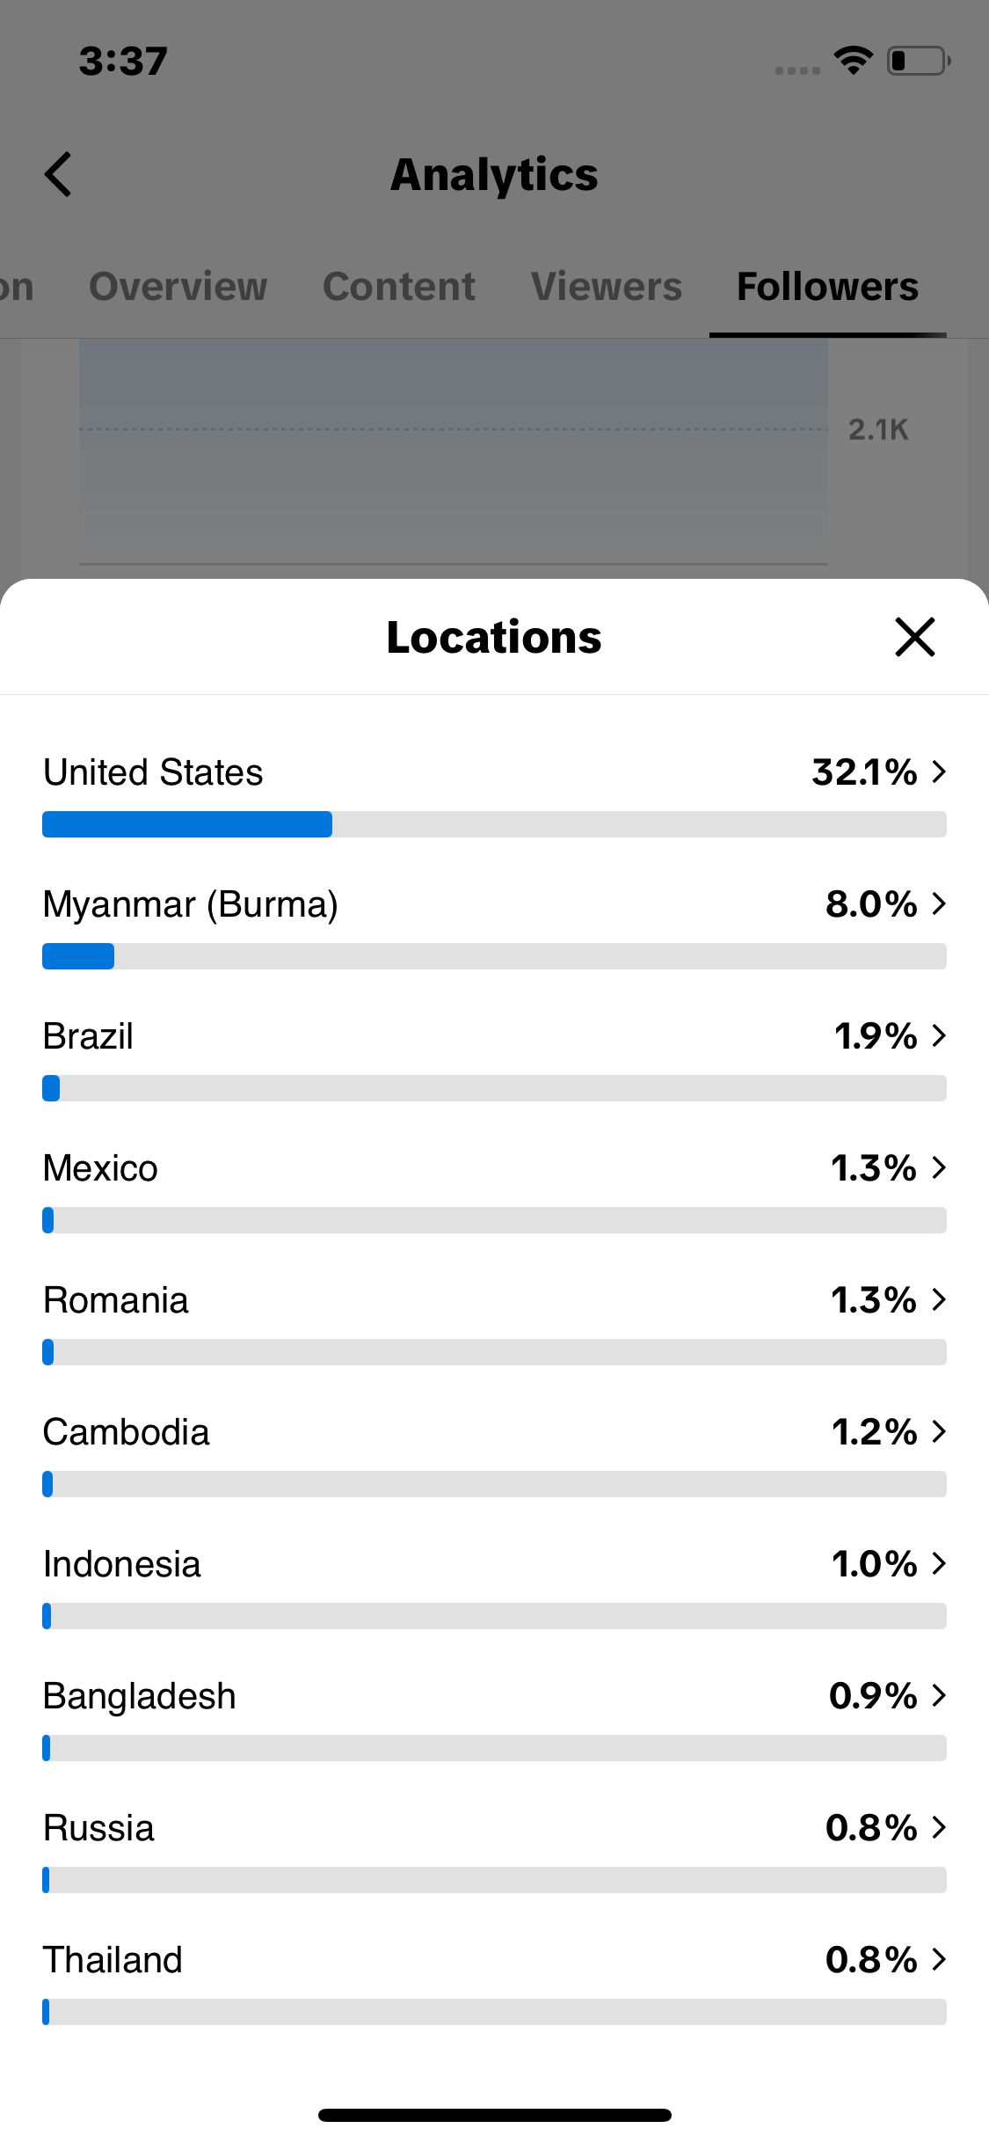Switch to the Content tab
989x2143 pixels.
click(399, 287)
